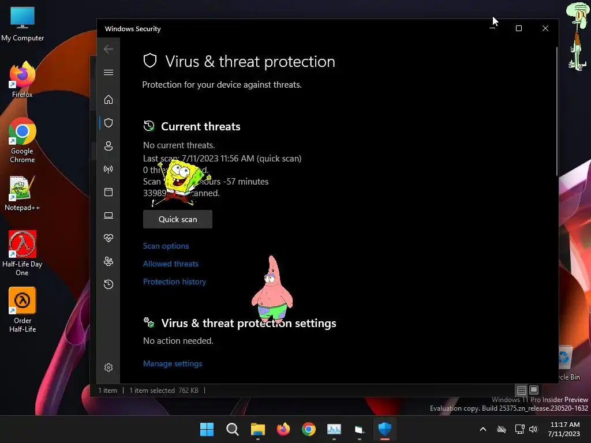
Task: Show hidden system tray icons
Action: [483, 429]
